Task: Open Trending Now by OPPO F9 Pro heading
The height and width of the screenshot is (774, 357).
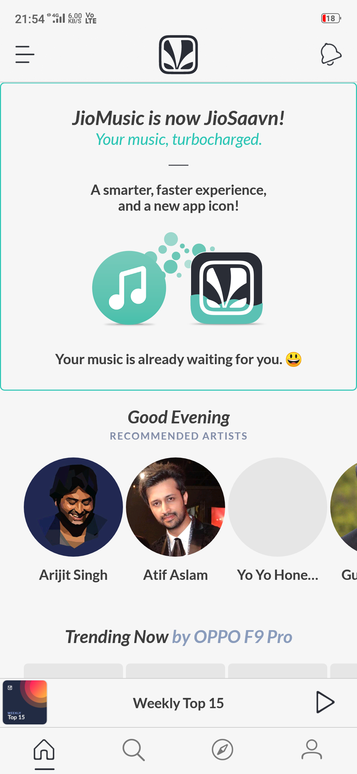Action: 178,637
